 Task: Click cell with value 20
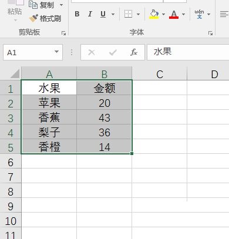click(105, 103)
